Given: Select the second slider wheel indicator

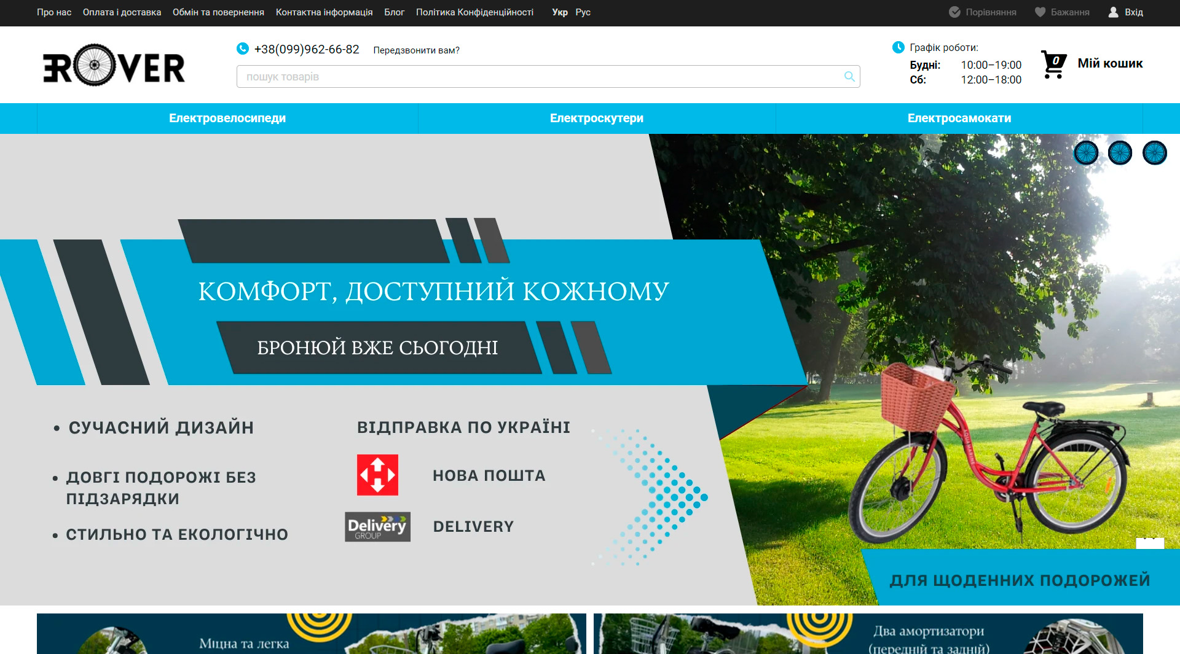Looking at the screenshot, I should (x=1120, y=153).
